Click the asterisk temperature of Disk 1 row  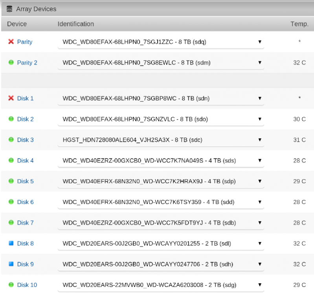point(299,98)
